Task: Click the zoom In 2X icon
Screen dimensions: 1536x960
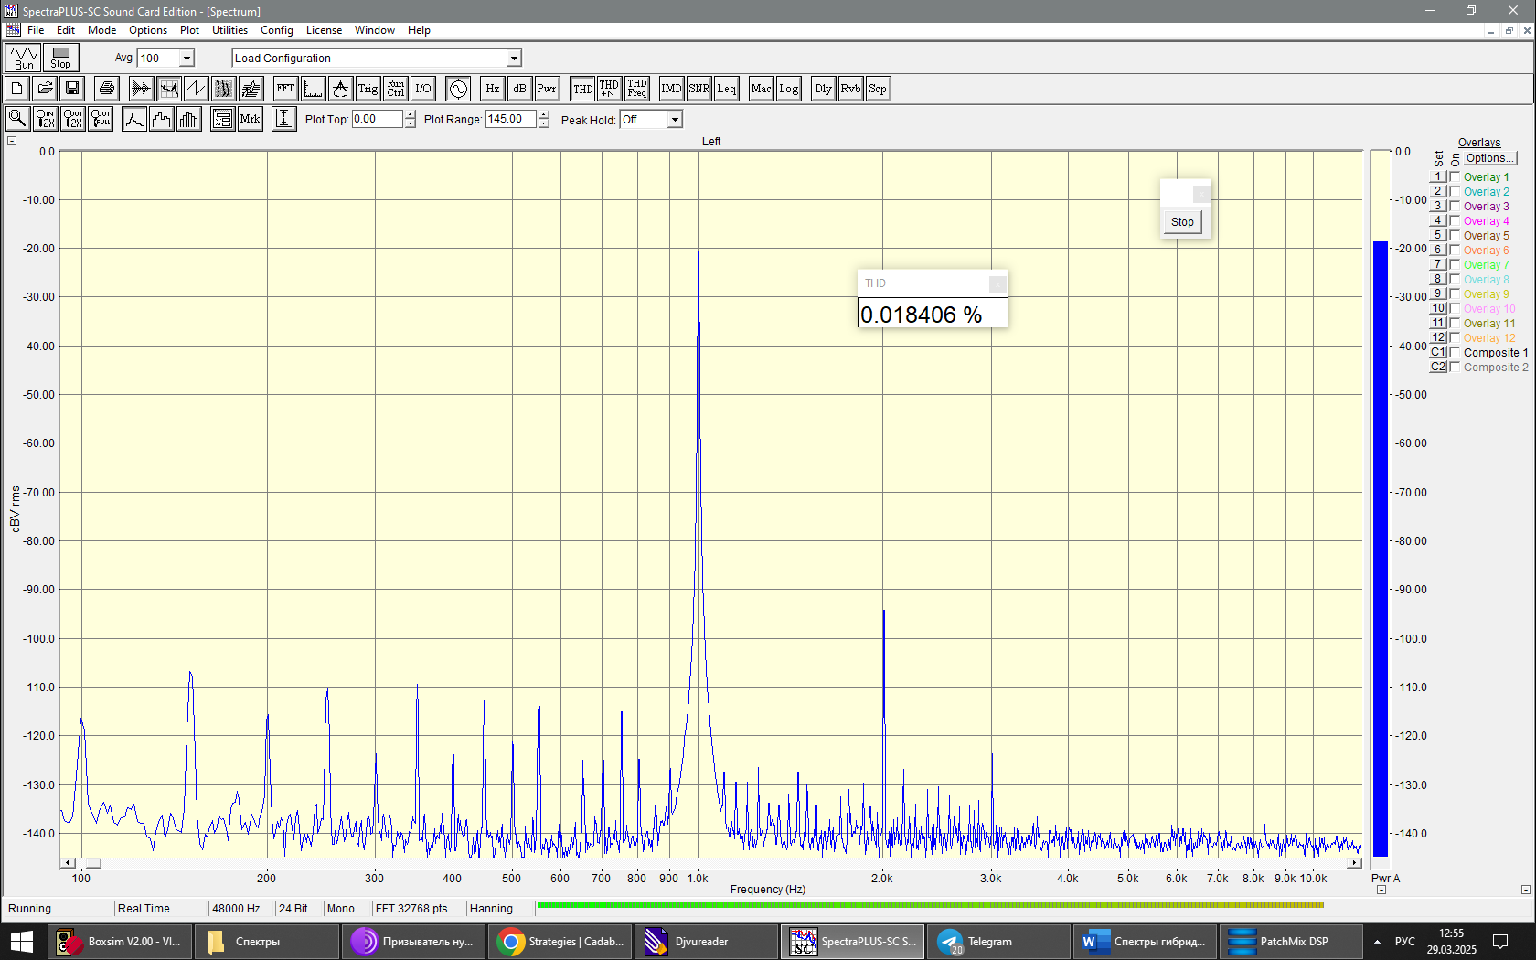Action: pyautogui.click(x=46, y=119)
